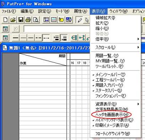Choose the dashed line style
Screen dimensions: 145x140
tap(31, 38)
